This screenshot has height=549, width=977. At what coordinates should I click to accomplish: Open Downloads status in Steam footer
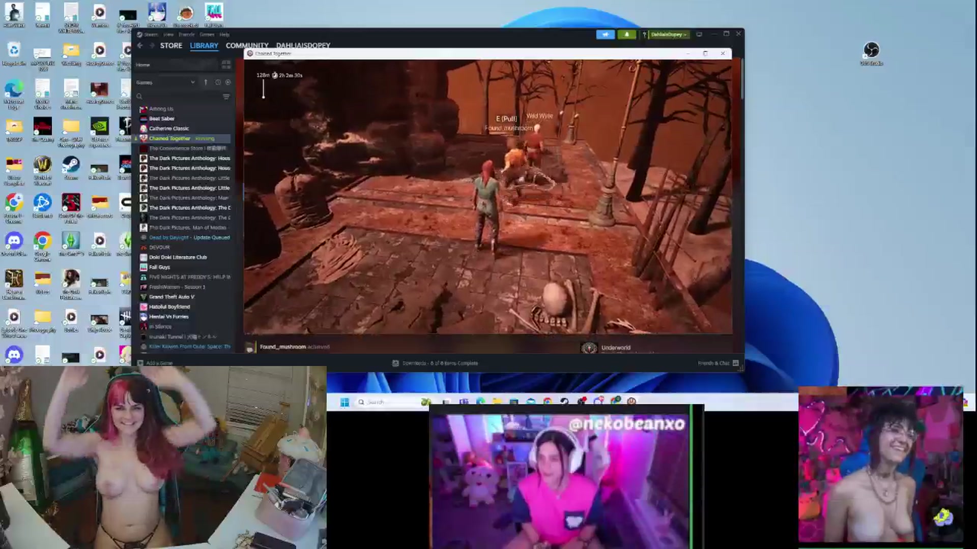click(x=435, y=363)
